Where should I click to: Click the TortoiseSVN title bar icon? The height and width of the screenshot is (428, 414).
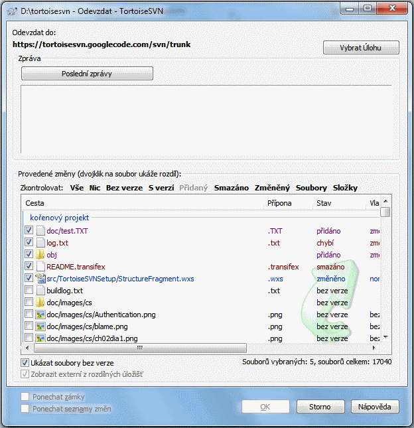click(13, 11)
